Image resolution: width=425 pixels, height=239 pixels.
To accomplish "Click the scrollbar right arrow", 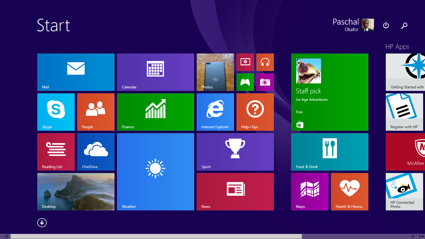I will pyautogui.click(x=413, y=237).
